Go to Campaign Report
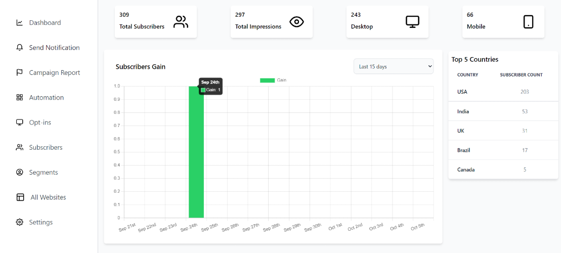The width and height of the screenshot is (561, 253). point(55,73)
